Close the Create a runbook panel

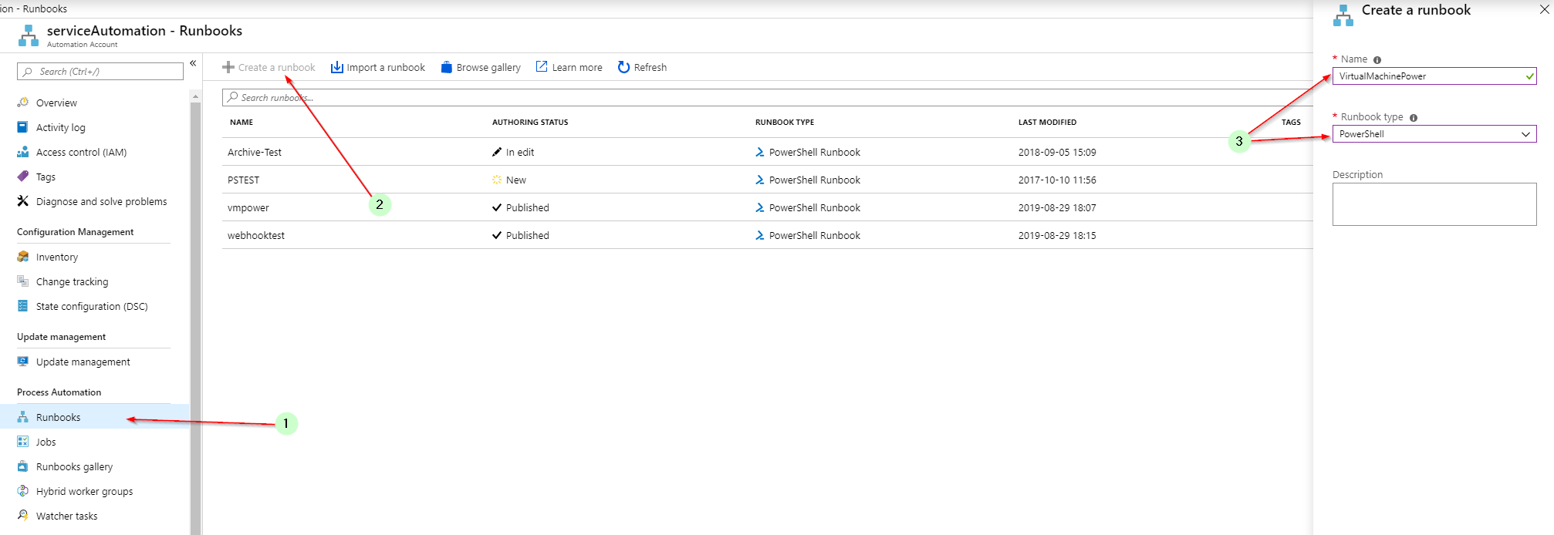[1544, 10]
